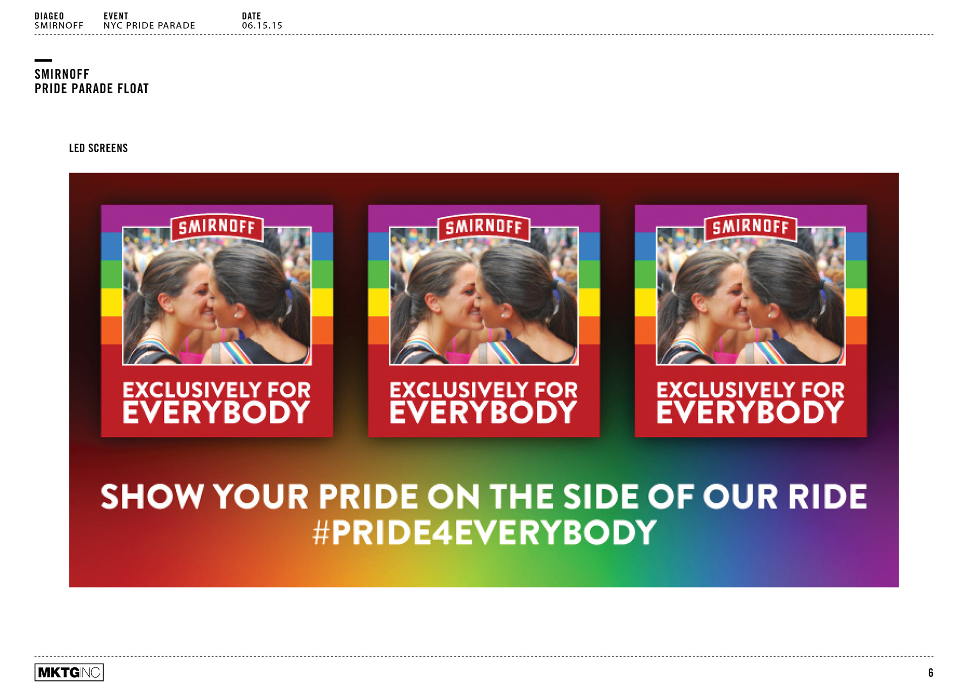Click the left Smirnoff poster thumbnail

tap(217, 321)
